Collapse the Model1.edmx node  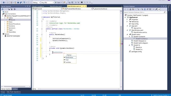click(x=127, y=34)
